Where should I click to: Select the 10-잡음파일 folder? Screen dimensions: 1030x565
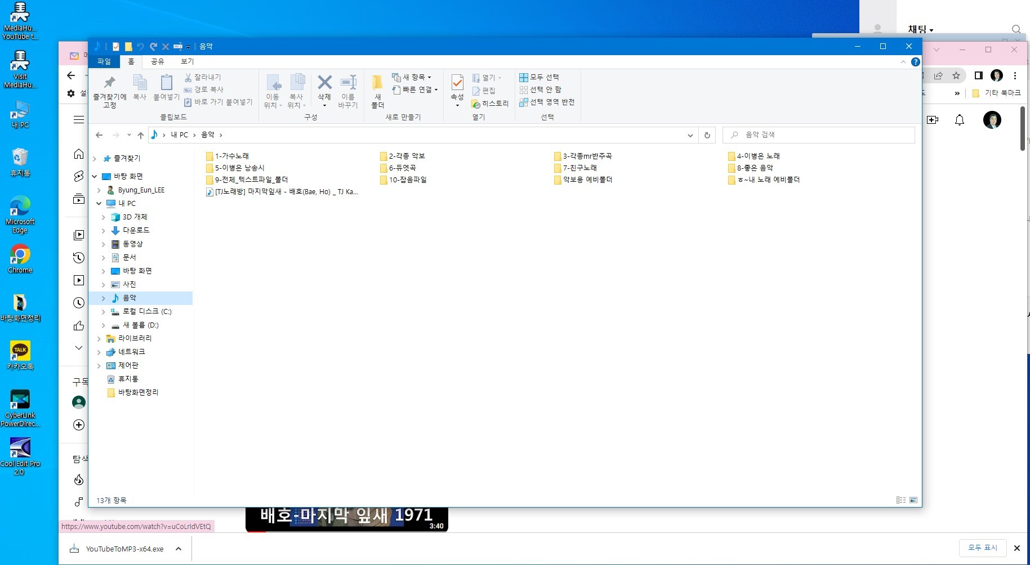pyautogui.click(x=403, y=180)
